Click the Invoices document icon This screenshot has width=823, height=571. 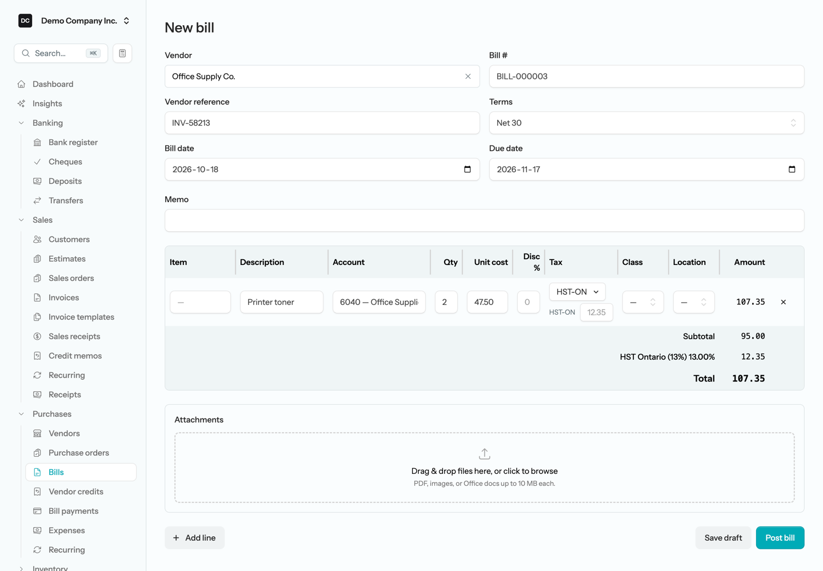pyautogui.click(x=37, y=297)
